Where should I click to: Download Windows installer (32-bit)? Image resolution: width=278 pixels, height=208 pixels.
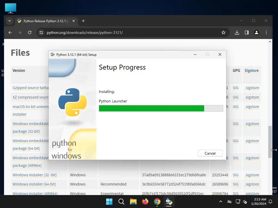pyautogui.click(x=34, y=175)
